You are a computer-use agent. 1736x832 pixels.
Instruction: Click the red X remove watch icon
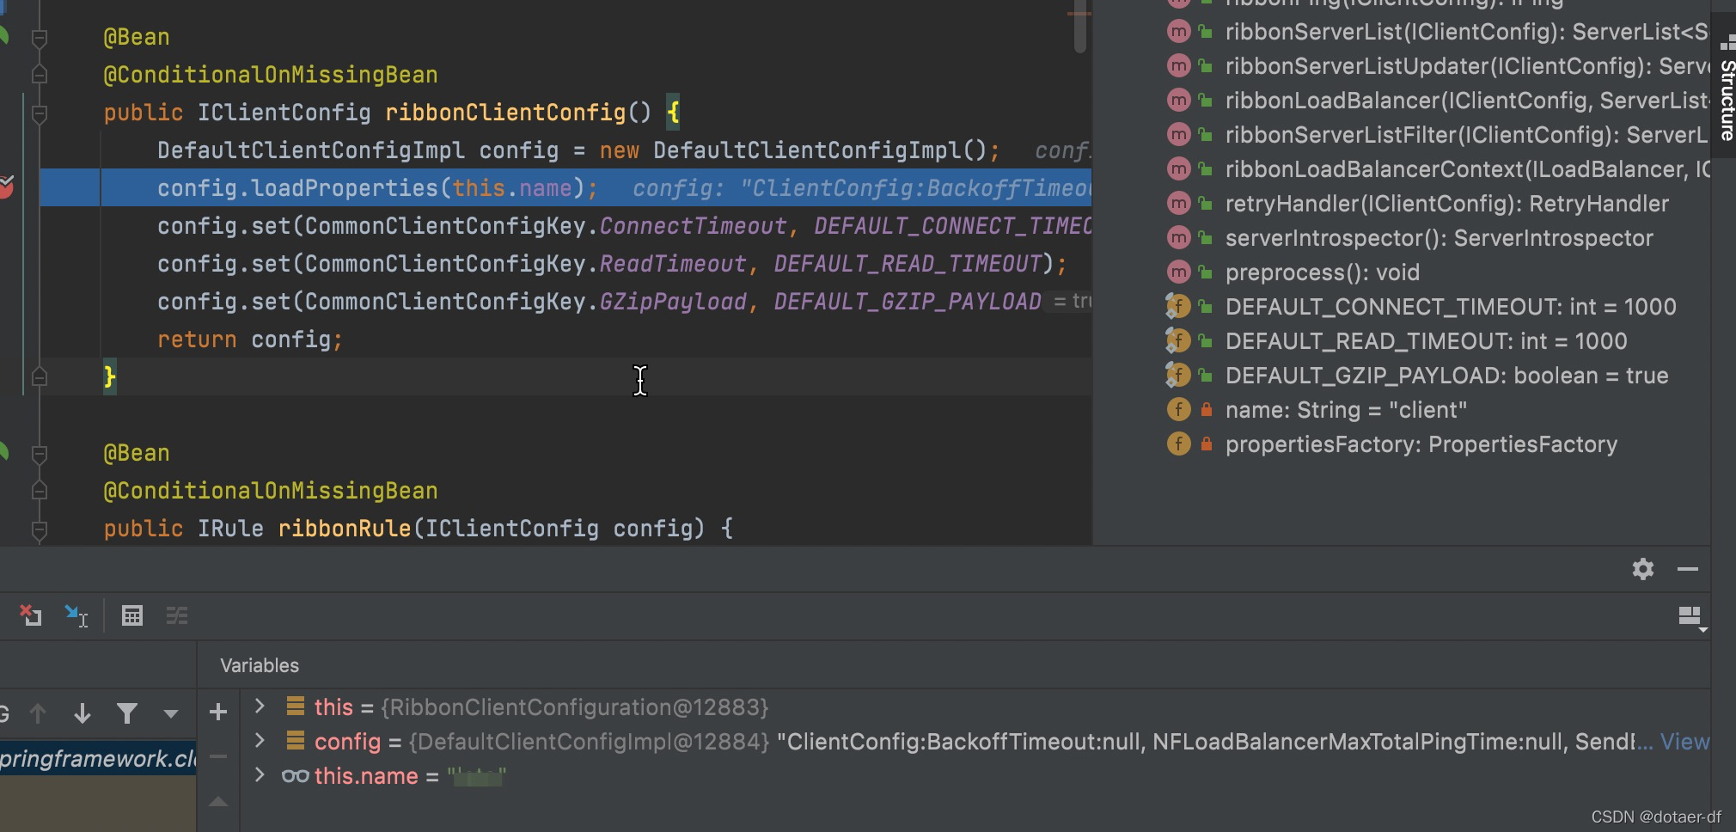pyautogui.click(x=32, y=615)
